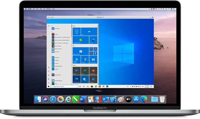The width and height of the screenshot is (200, 119).
Task: Expand the EPSON Software folder
Action: click(x=61, y=81)
